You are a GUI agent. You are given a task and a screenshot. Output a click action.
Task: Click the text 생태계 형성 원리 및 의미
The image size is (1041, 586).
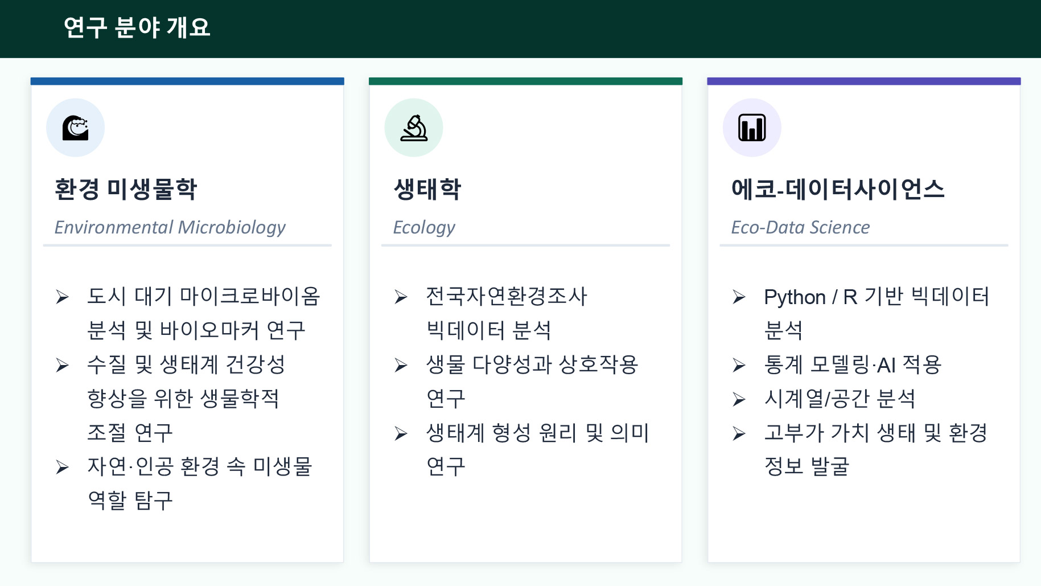pyautogui.click(x=537, y=433)
